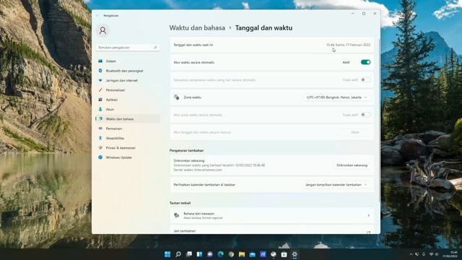Toggle Atur zona waktu secara otomatis
462x260 pixels.
point(365,115)
